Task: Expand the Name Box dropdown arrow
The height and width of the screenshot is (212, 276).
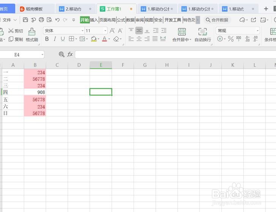Action: (x=42, y=55)
